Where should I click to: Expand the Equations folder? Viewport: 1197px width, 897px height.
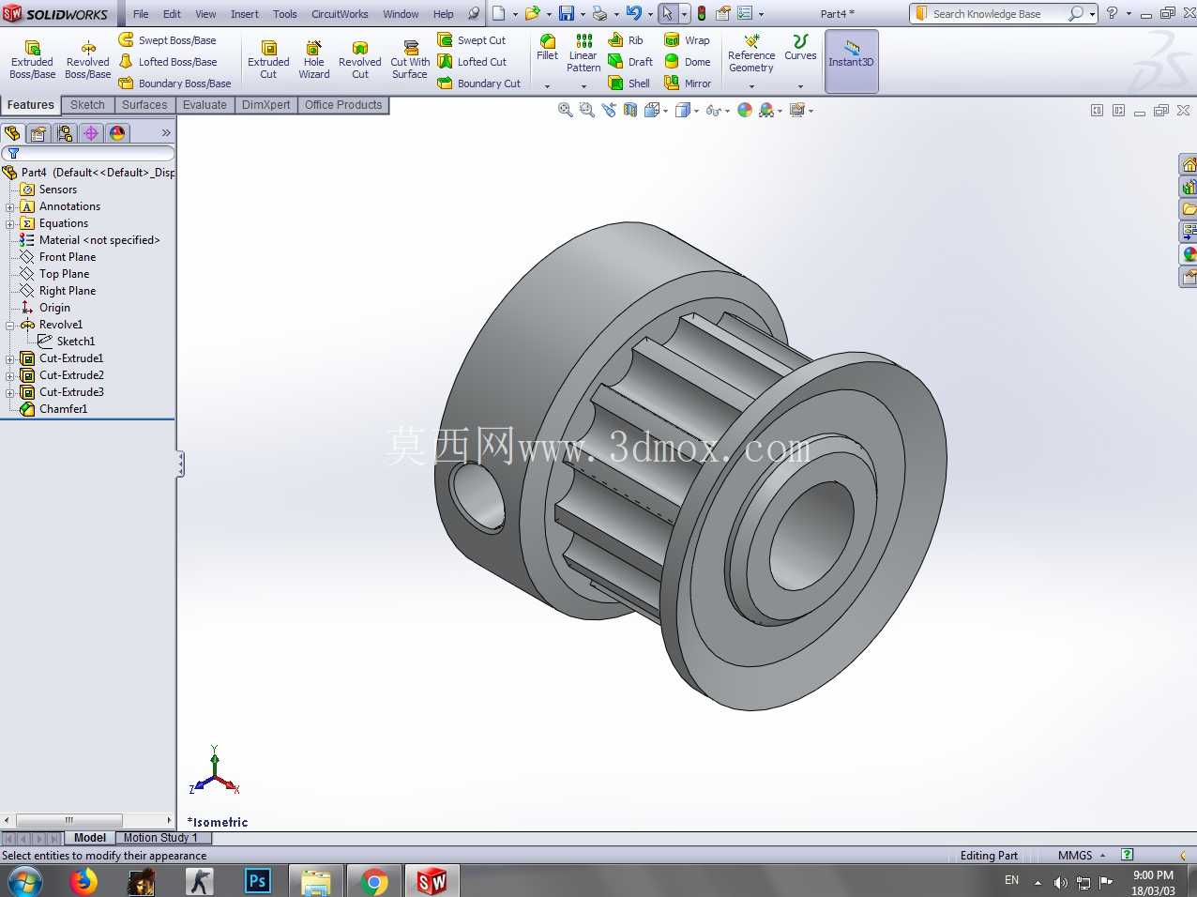tap(10, 223)
